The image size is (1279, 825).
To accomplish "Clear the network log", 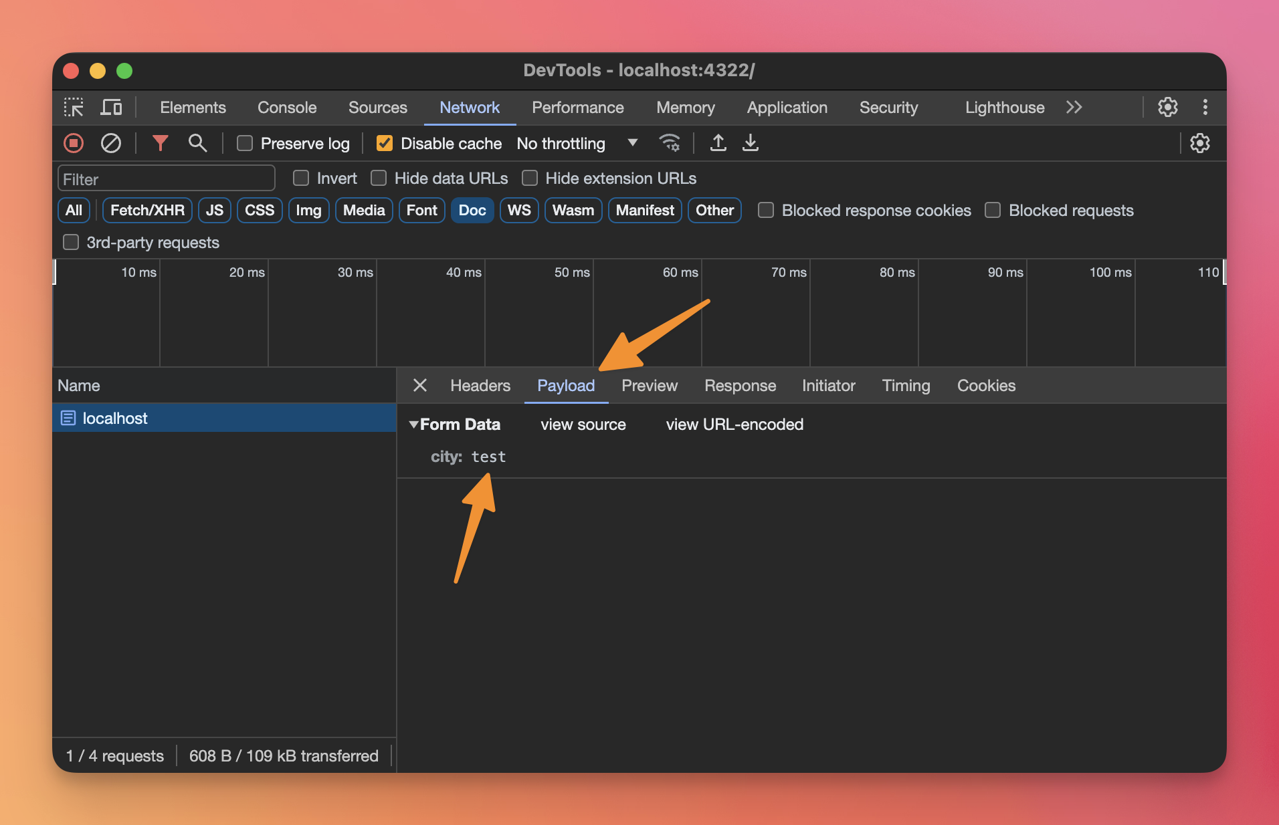I will point(110,143).
